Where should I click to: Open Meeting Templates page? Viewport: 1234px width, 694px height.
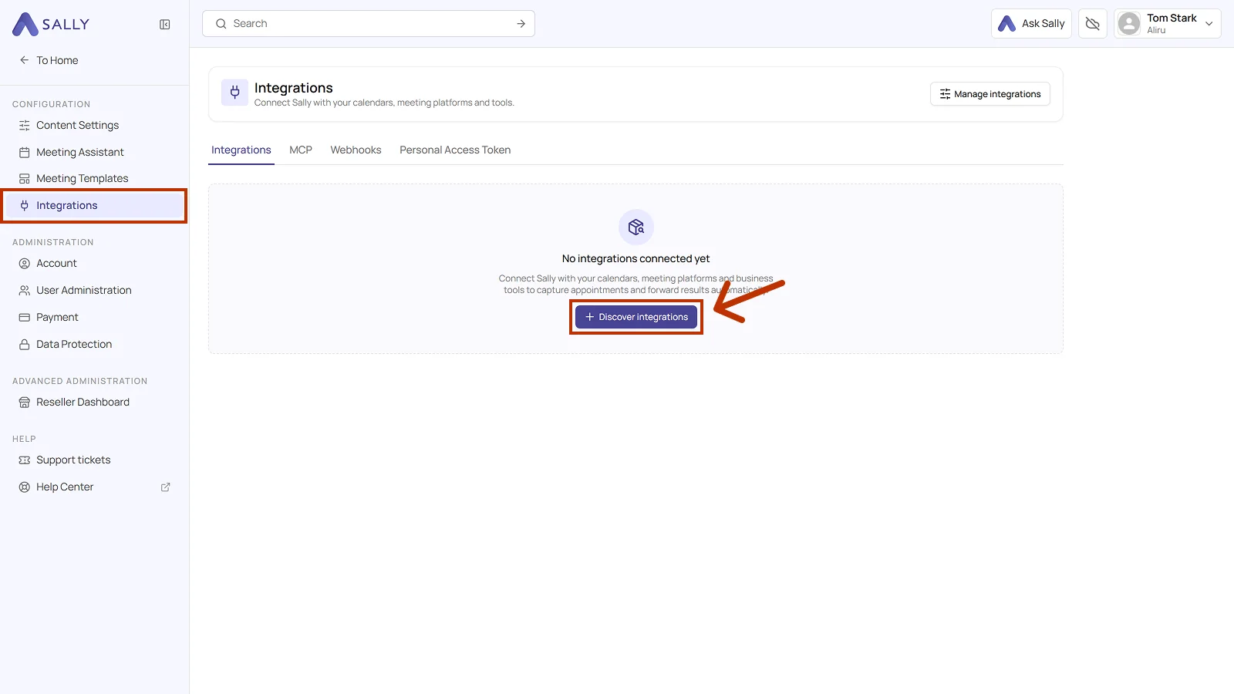94,178
